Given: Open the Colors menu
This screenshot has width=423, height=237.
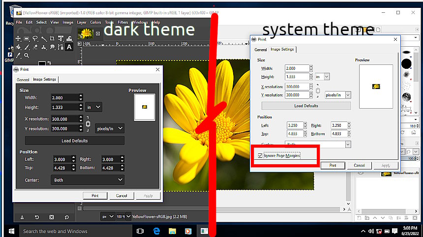Looking at the screenshot, I should 95,23.
